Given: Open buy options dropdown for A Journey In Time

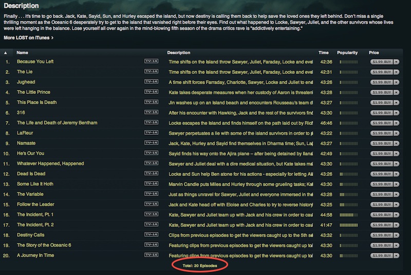Looking at the screenshot, I should click(x=396, y=256).
